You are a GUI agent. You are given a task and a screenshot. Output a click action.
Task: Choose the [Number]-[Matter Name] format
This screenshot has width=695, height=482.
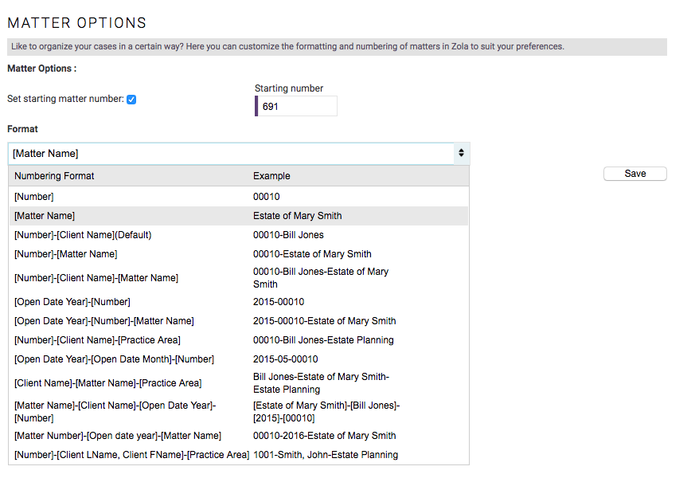click(239, 254)
